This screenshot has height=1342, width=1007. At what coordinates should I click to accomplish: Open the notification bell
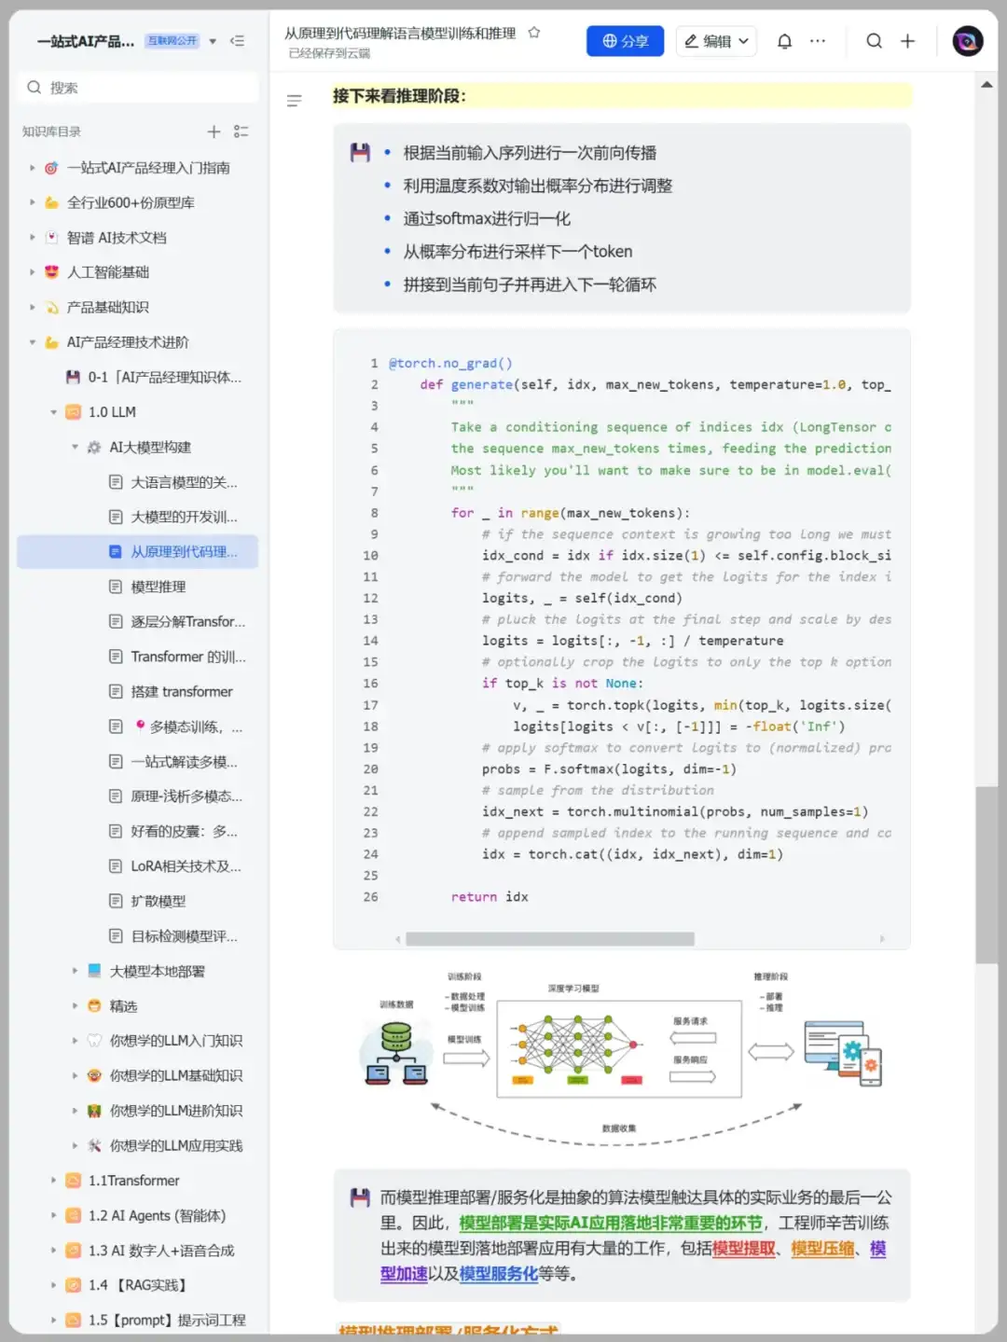pyautogui.click(x=784, y=41)
